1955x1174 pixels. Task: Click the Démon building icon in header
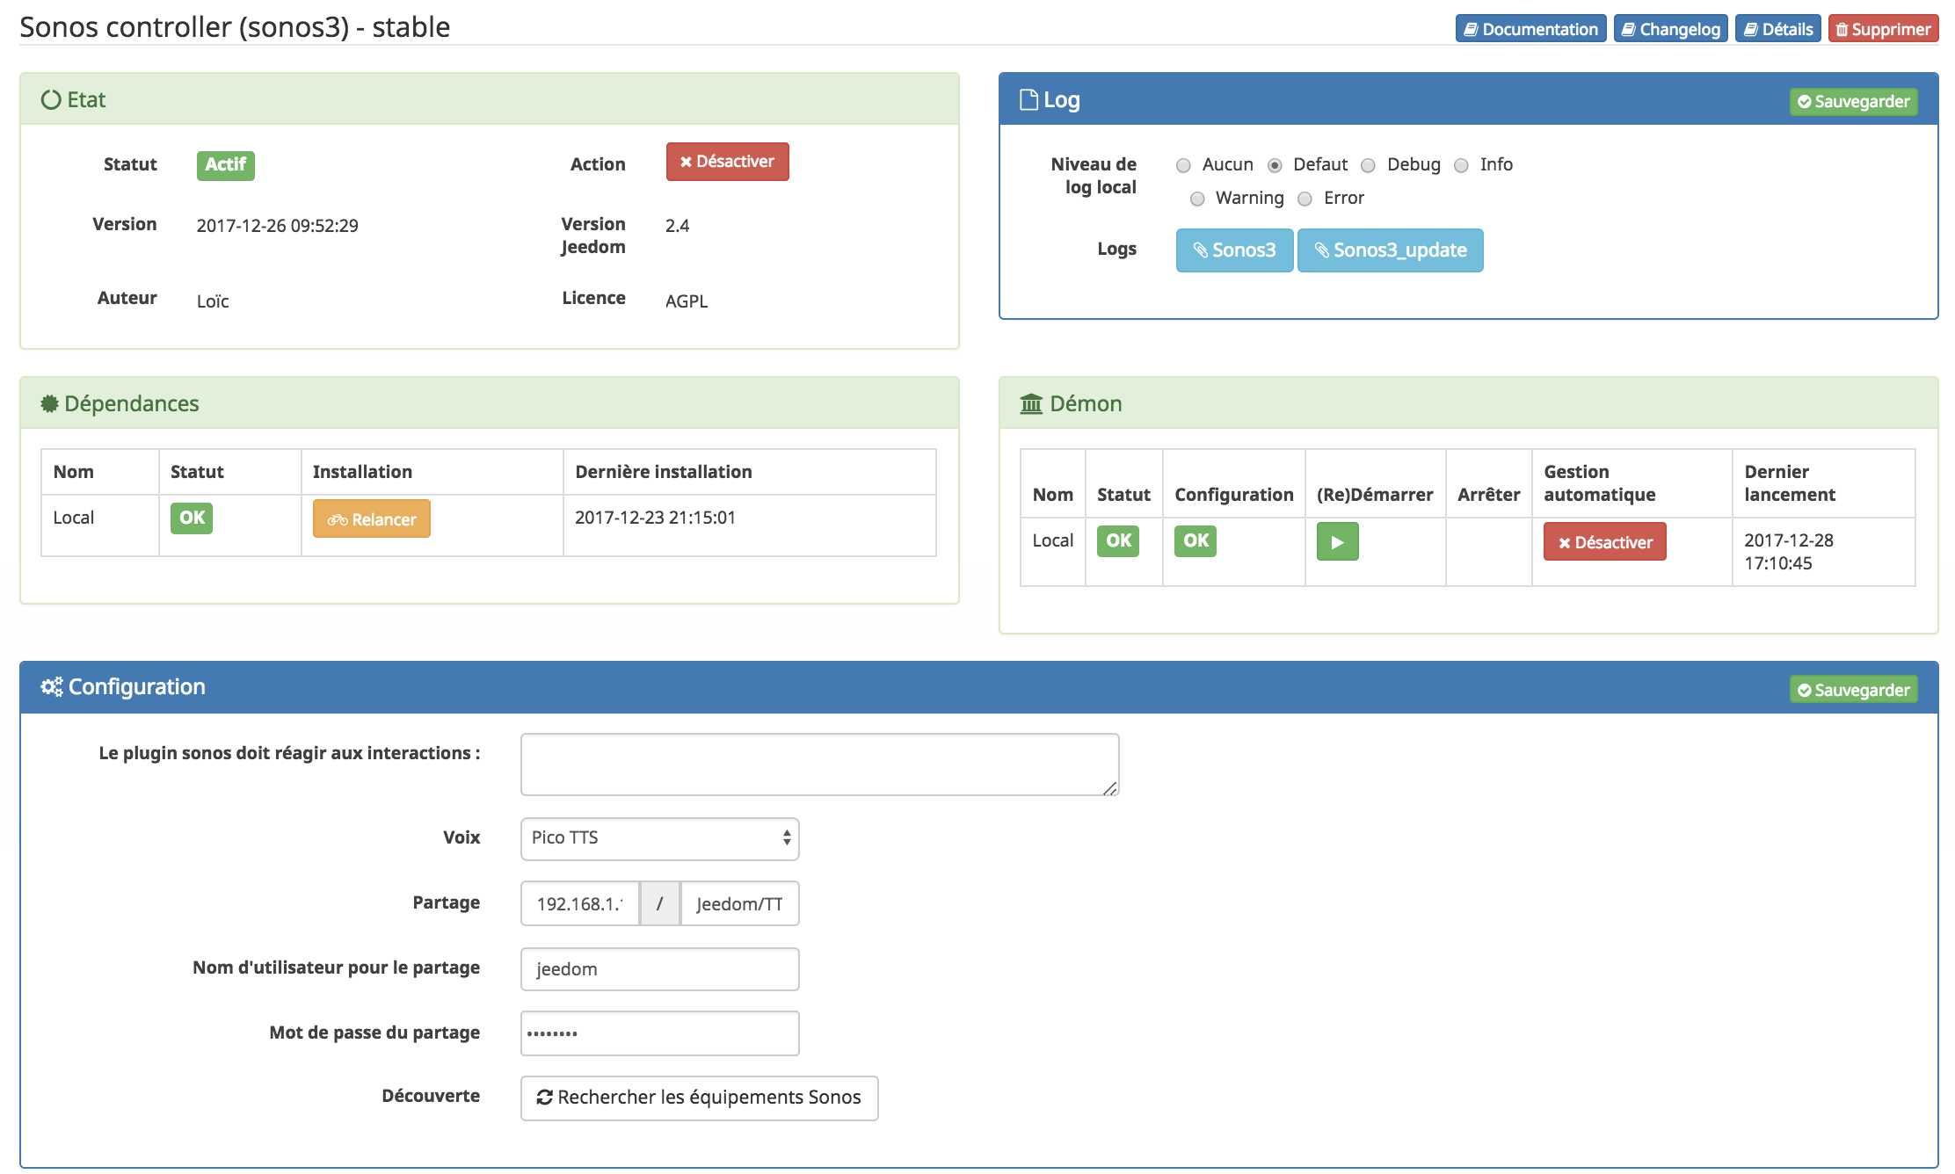pos(1031,404)
